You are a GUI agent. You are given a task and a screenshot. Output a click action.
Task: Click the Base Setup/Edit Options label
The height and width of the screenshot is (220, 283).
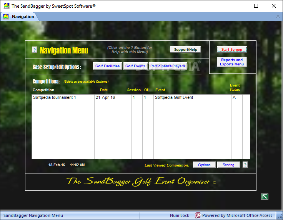click(57, 67)
